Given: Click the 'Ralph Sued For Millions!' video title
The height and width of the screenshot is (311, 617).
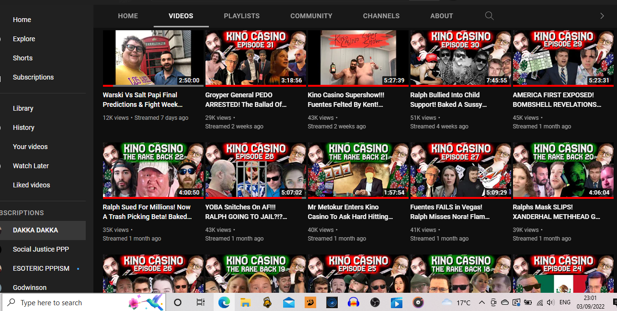Looking at the screenshot, I should coord(148,212).
